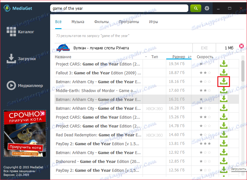The image size is (247, 180).
Task: Sort results by the Тип column
Action: click(x=155, y=57)
